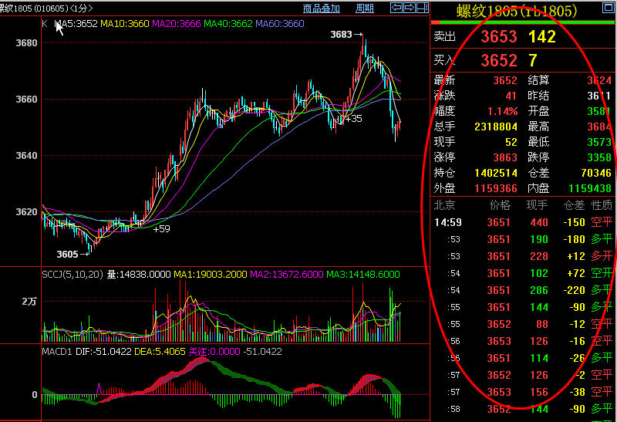Click the K chart type label
Screen dimensions: 617x422
[x=45, y=24]
